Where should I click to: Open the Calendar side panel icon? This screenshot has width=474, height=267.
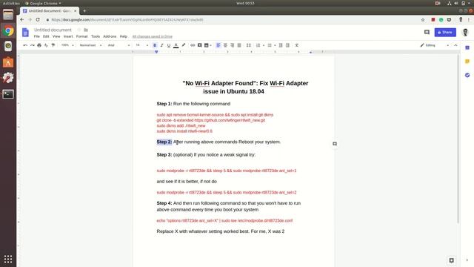click(467, 47)
